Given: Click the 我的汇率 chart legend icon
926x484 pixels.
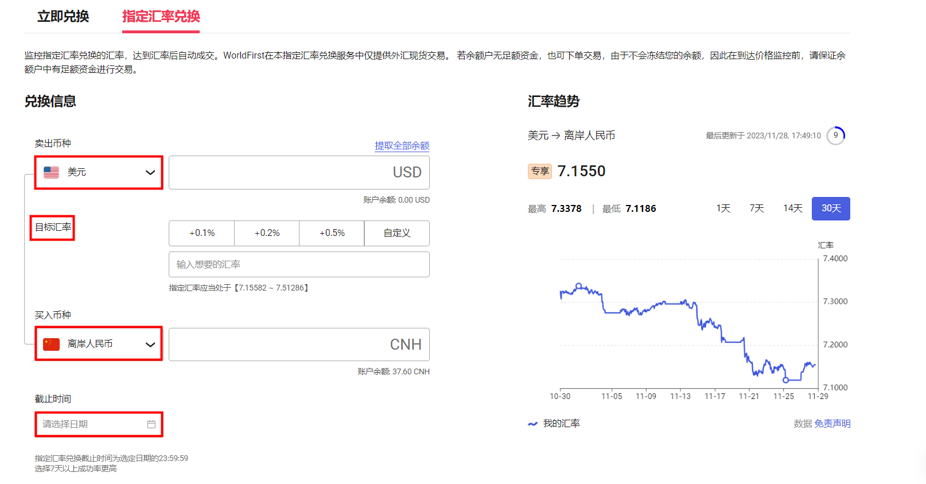Looking at the screenshot, I should click(x=532, y=424).
